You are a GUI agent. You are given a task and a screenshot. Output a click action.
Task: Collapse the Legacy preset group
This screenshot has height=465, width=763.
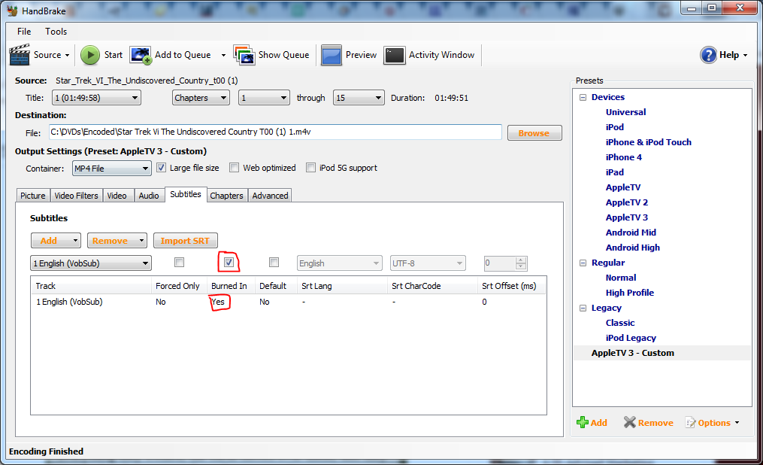click(583, 308)
